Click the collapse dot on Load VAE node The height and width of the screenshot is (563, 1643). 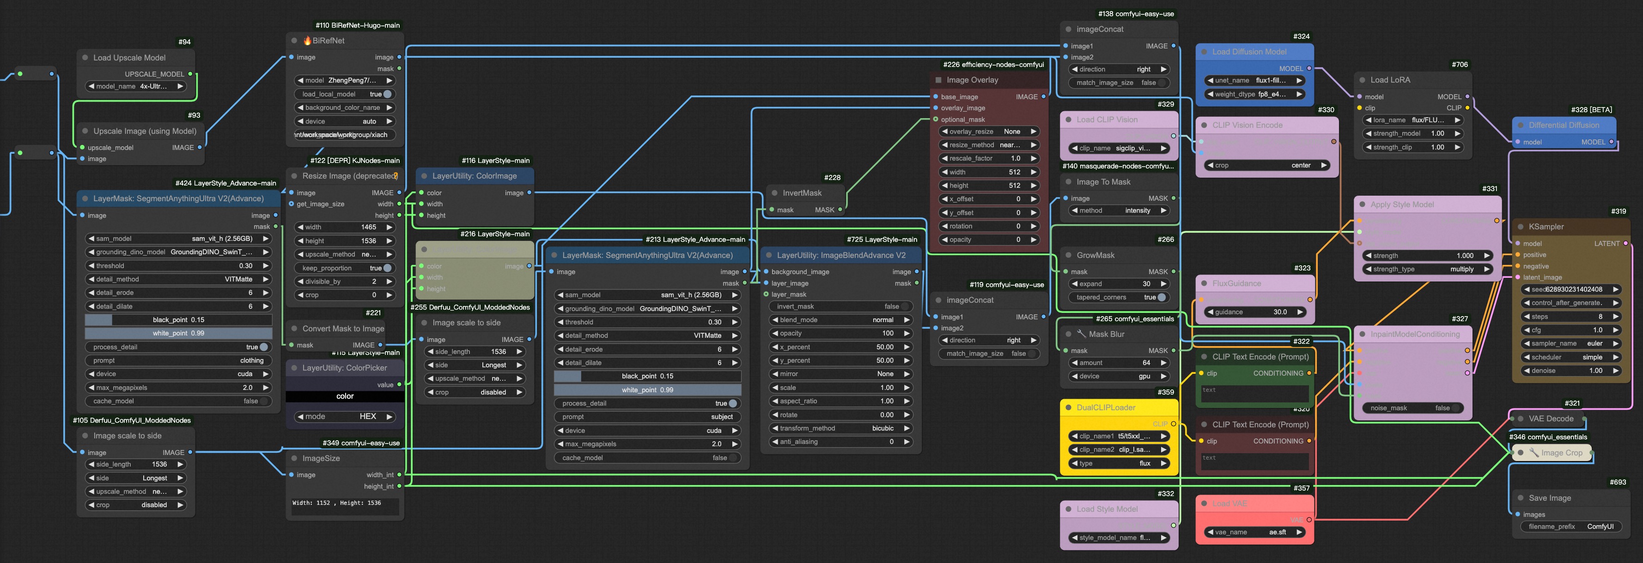pos(1204,504)
